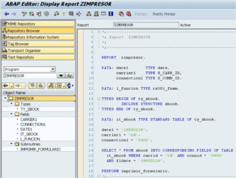Screen dimensions: 236x178
Task: Click the Expand All Nodes icon
Action: (x=33, y=85)
